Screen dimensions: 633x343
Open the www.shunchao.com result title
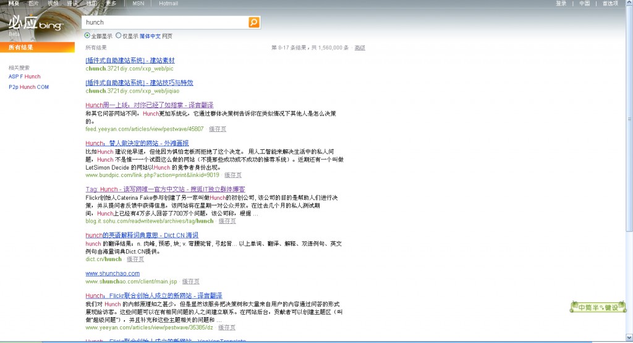(113, 273)
